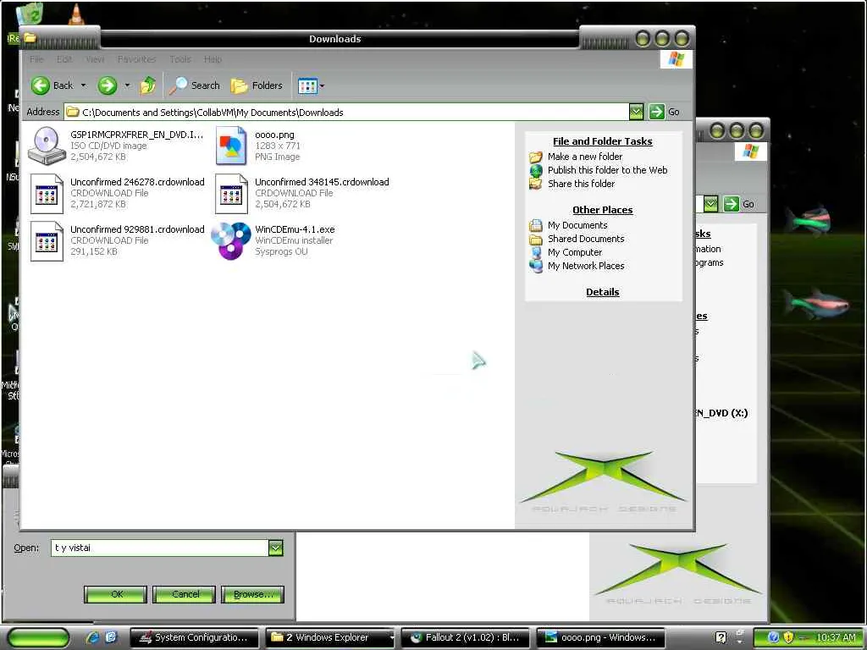867x650 pixels.
Task: Switch to System Configuration taskbar button
Action: (194, 637)
